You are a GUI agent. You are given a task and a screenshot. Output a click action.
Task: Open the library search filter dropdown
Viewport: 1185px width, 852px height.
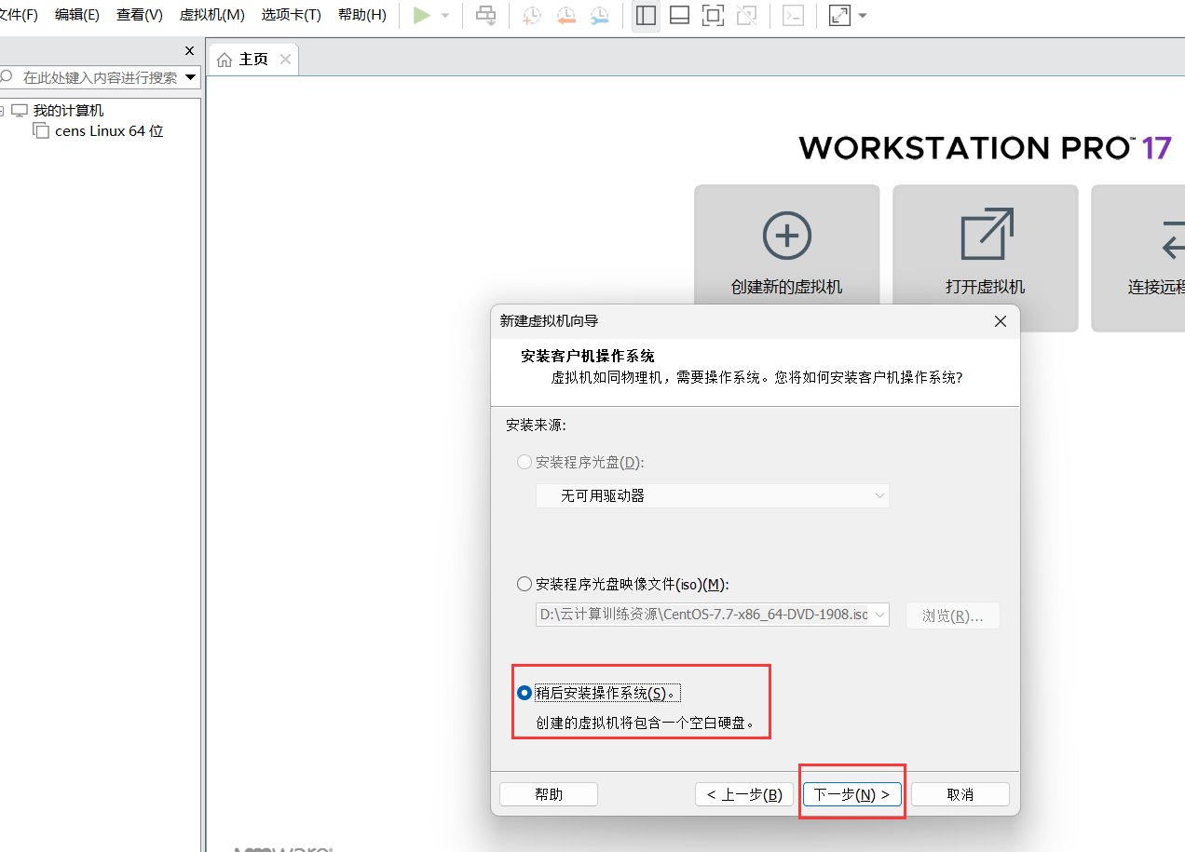(191, 77)
